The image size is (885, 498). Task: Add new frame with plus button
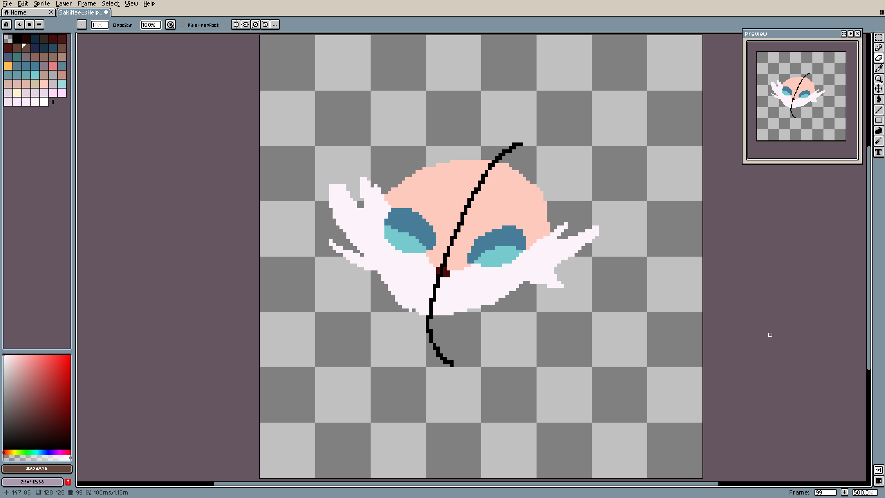pos(845,492)
